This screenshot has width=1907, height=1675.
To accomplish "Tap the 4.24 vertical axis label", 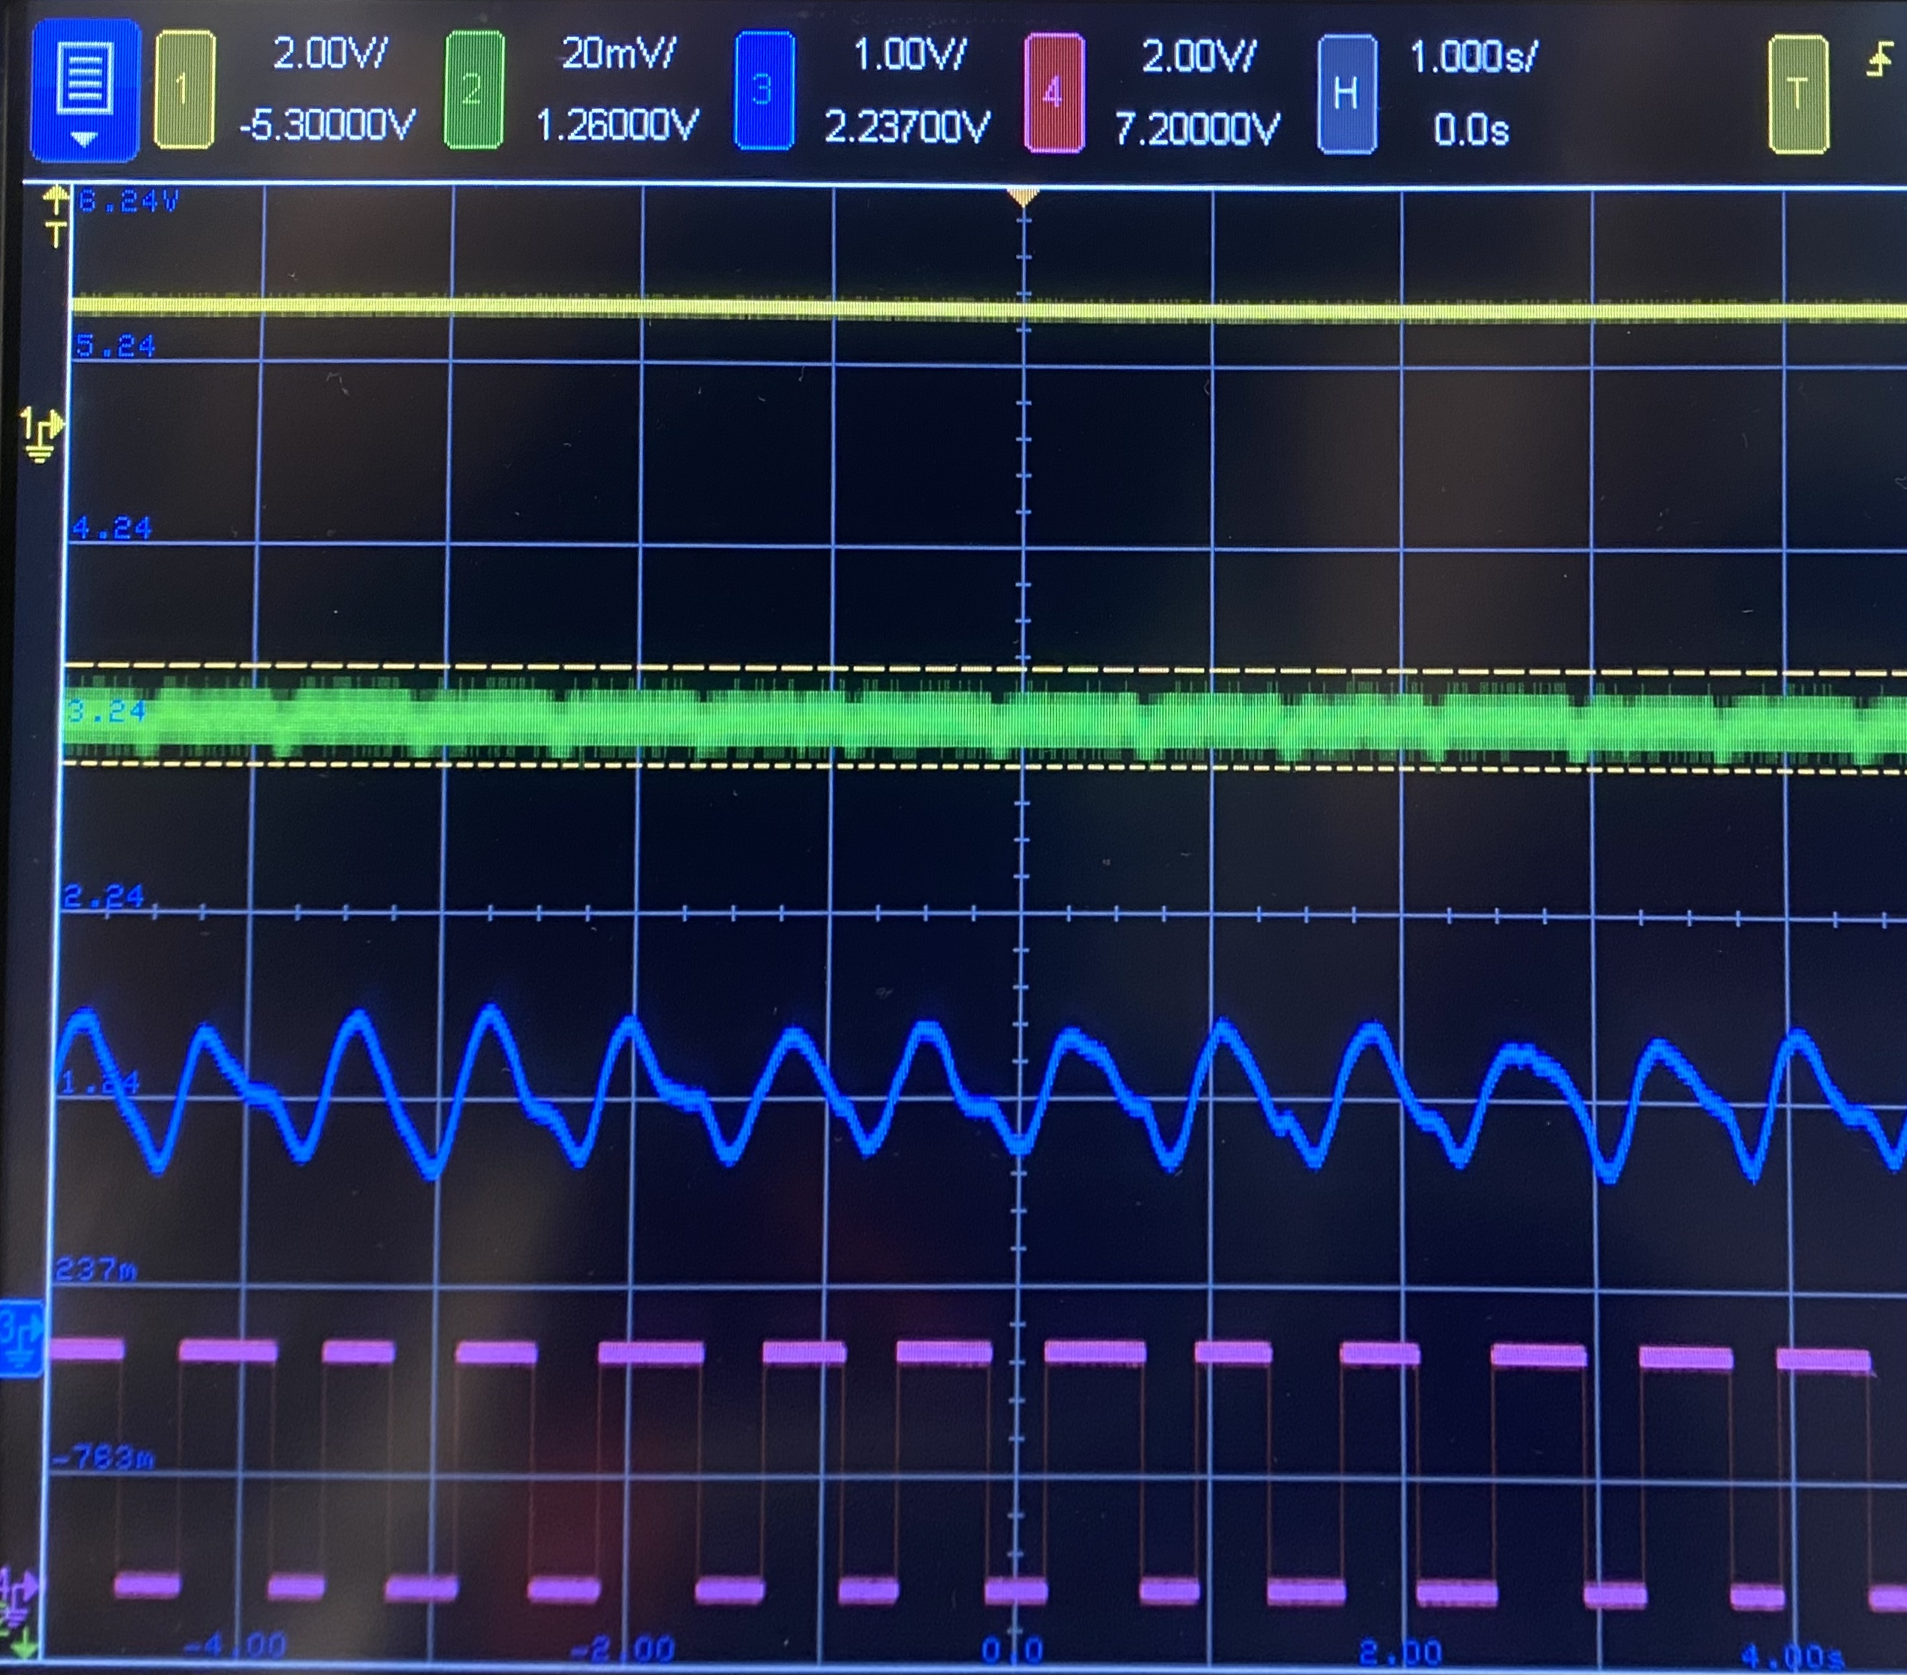I will 111,528.
